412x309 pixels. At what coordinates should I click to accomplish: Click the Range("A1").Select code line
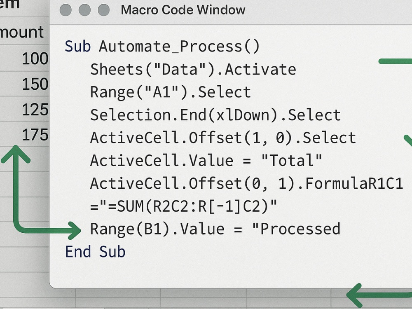171,92
